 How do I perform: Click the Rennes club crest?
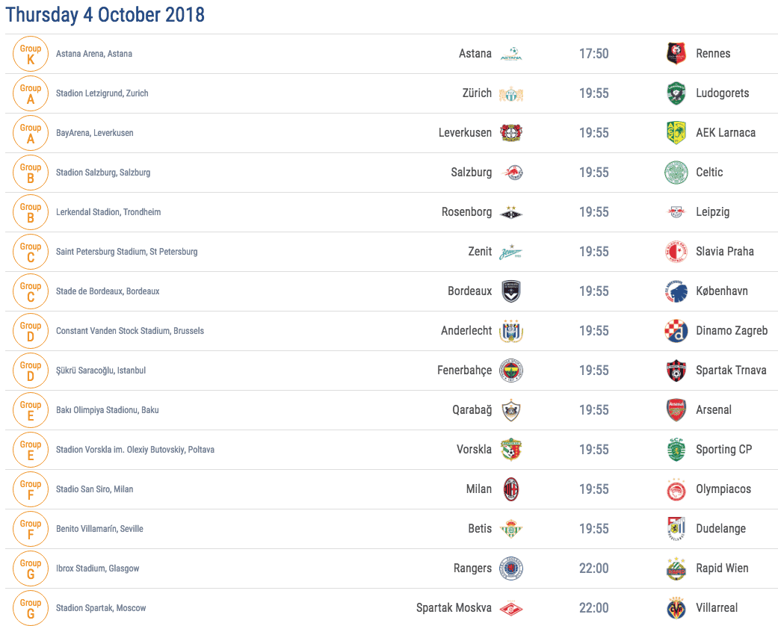676,54
